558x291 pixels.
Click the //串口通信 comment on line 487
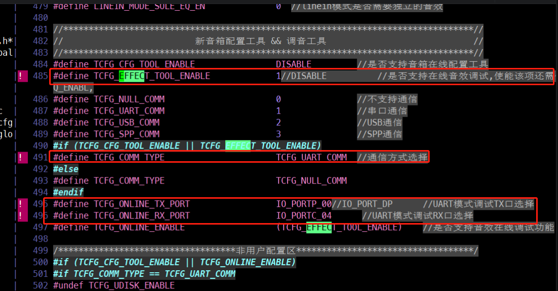tap(382, 111)
